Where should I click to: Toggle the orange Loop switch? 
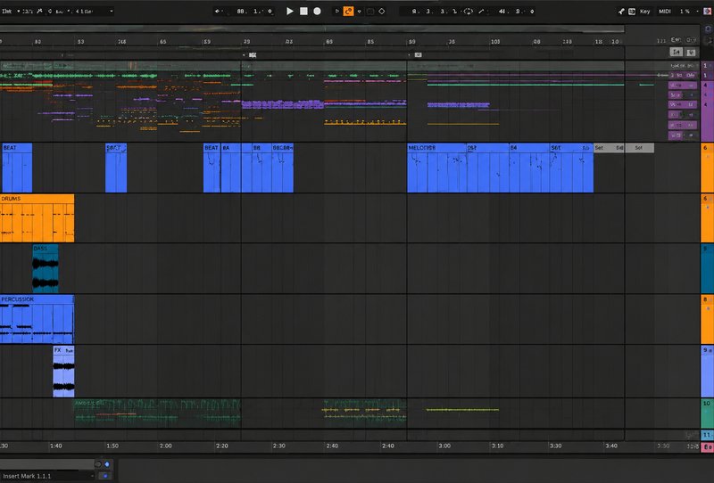pyautogui.click(x=348, y=11)
